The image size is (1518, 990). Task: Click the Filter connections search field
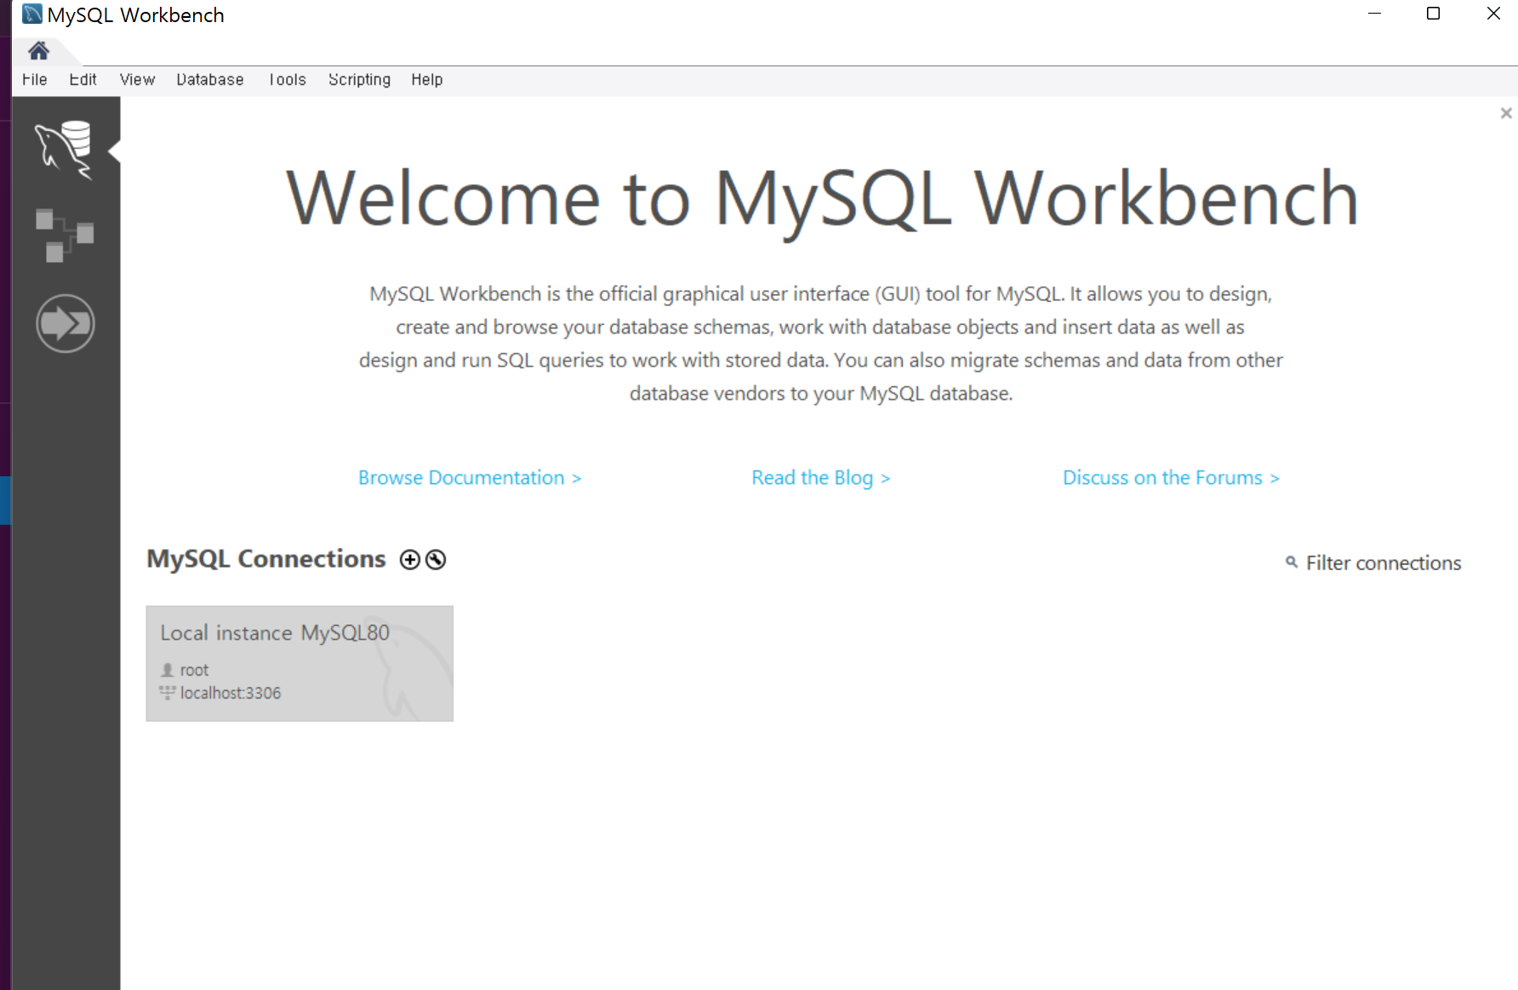[1384, 563]
